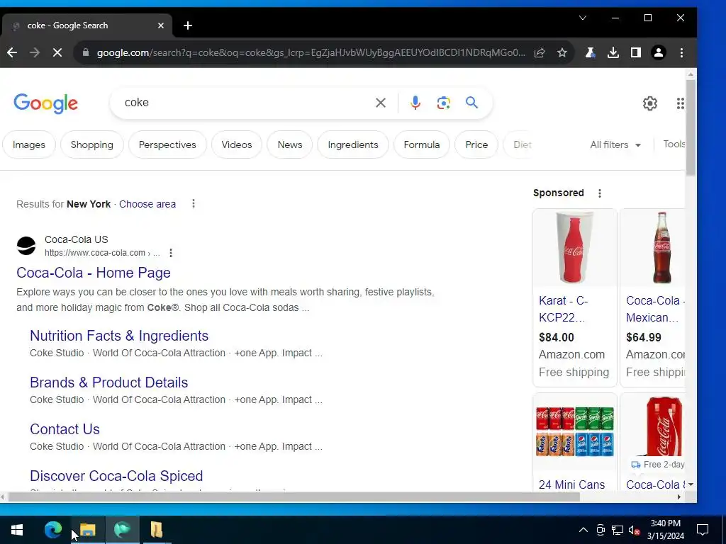
Task: Launch Microsoft Edge from the taskbar
Action: (52, 530)
